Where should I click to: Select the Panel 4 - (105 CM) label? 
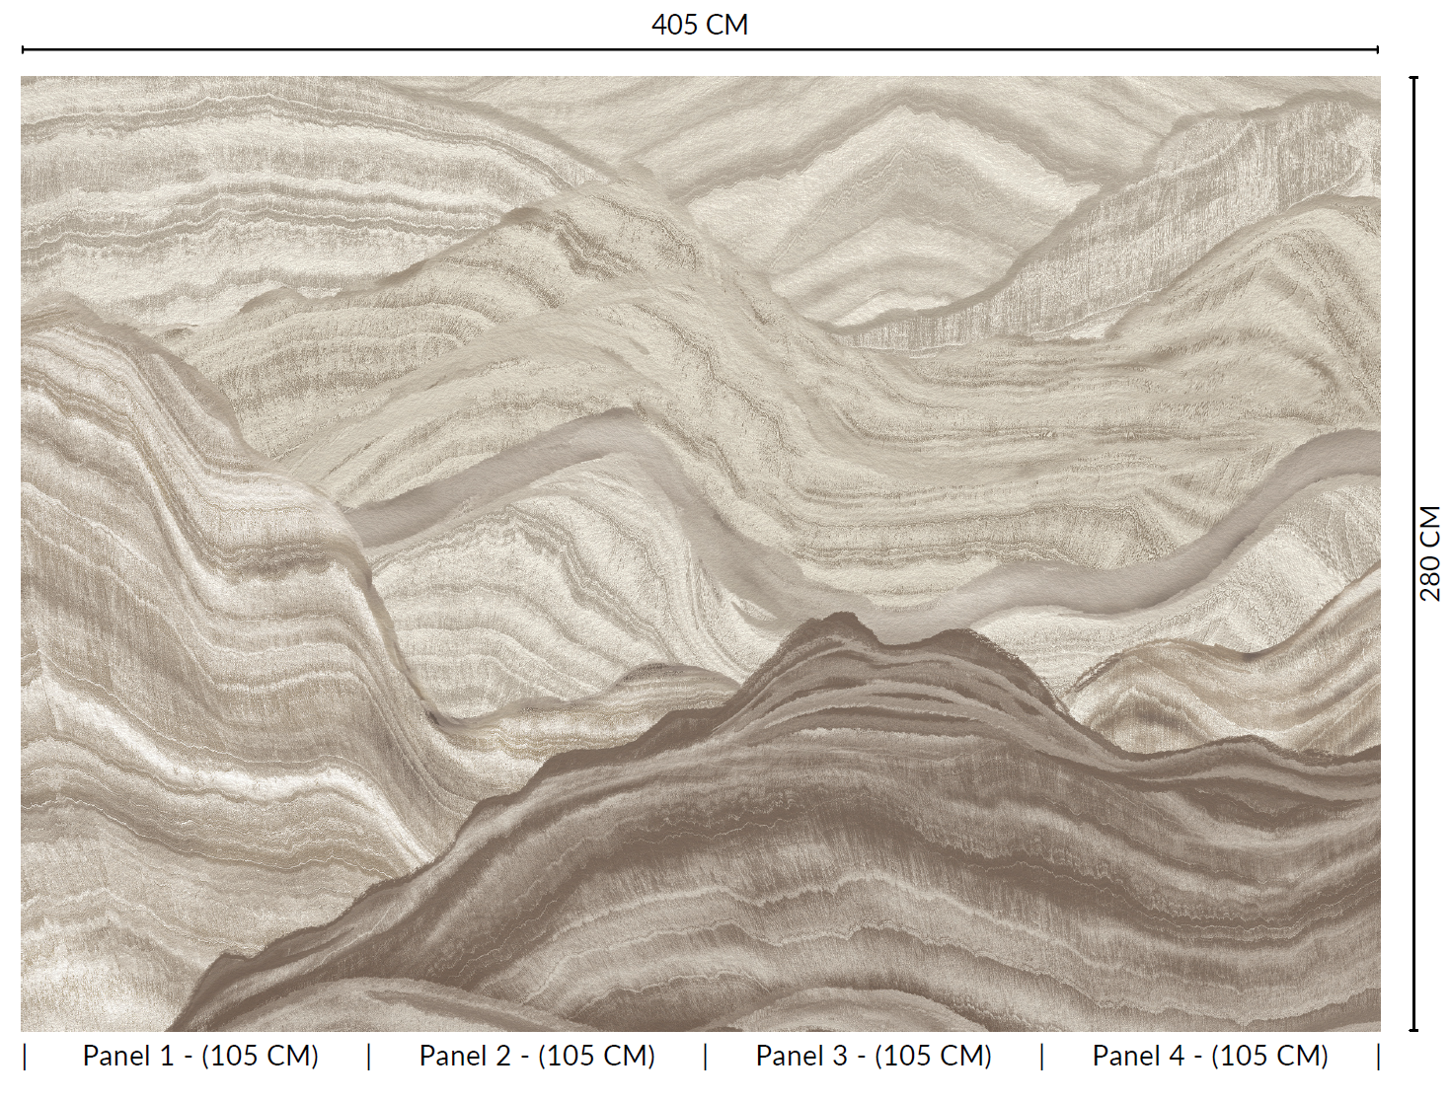[1210, 1057]
